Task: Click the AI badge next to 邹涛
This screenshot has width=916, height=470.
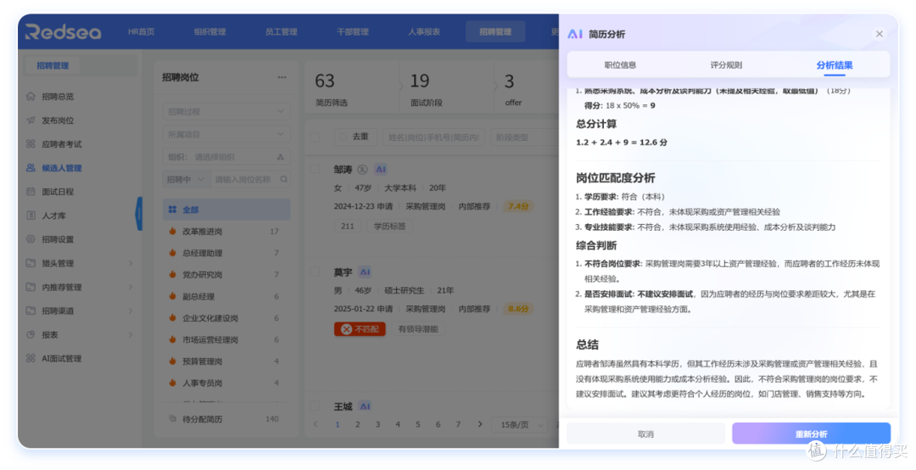Action: tap(381, 170)
